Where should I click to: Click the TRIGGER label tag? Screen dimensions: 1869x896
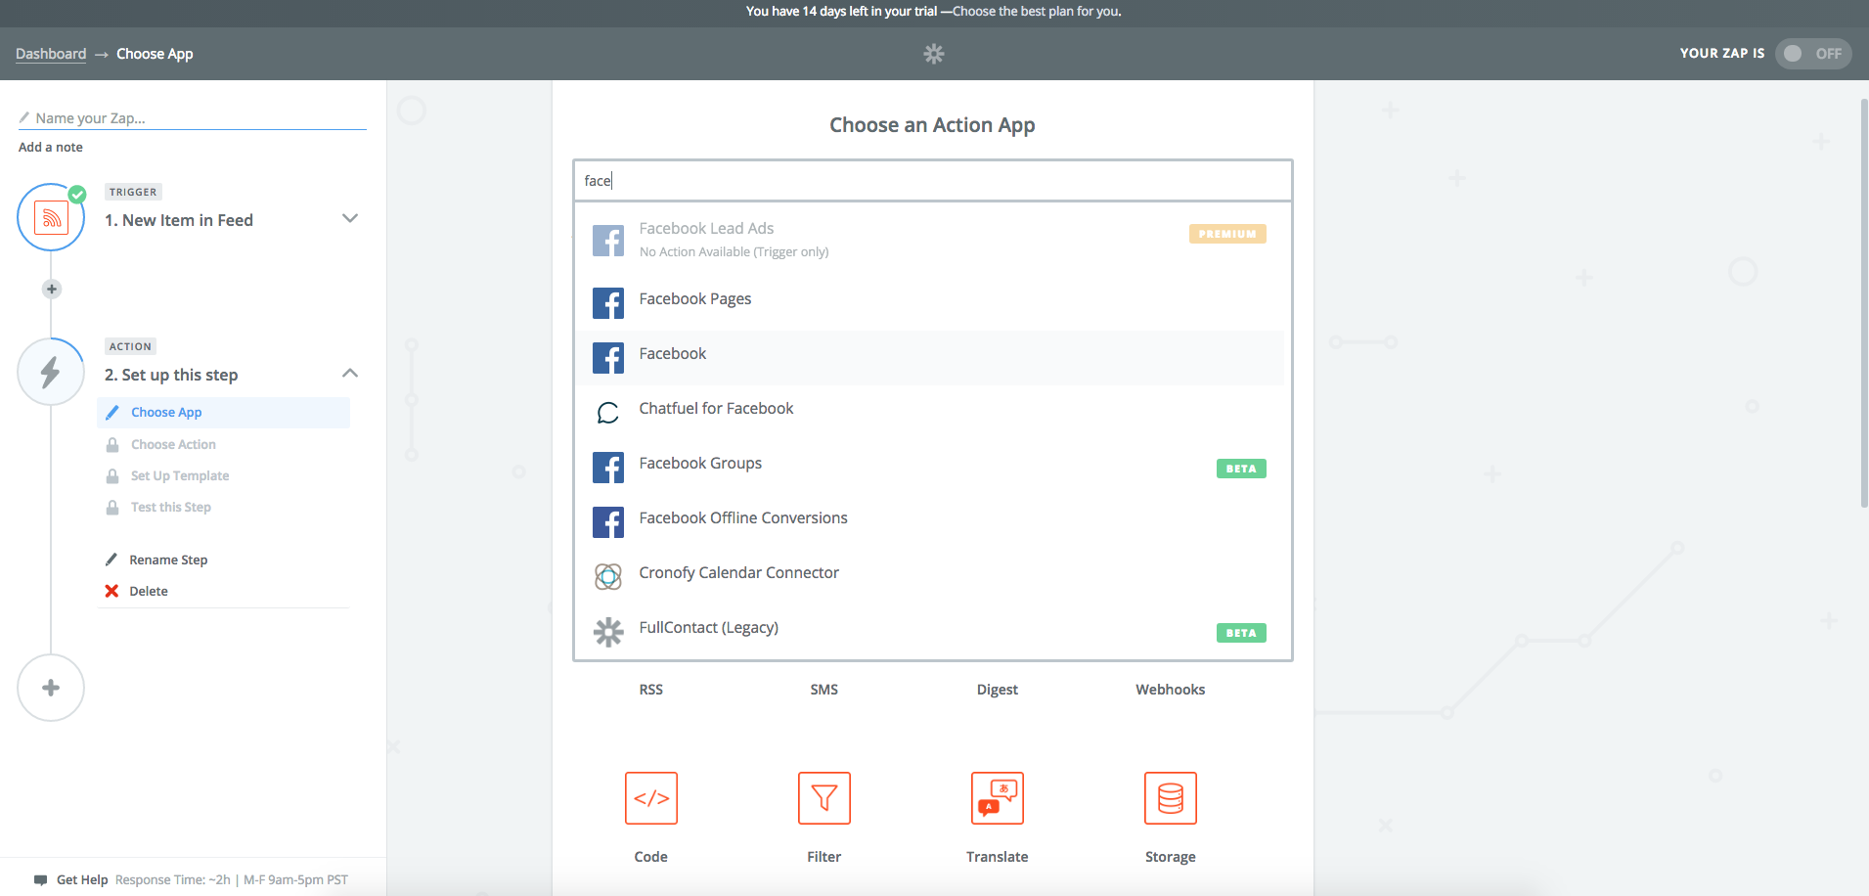click(x=133, y=192)
